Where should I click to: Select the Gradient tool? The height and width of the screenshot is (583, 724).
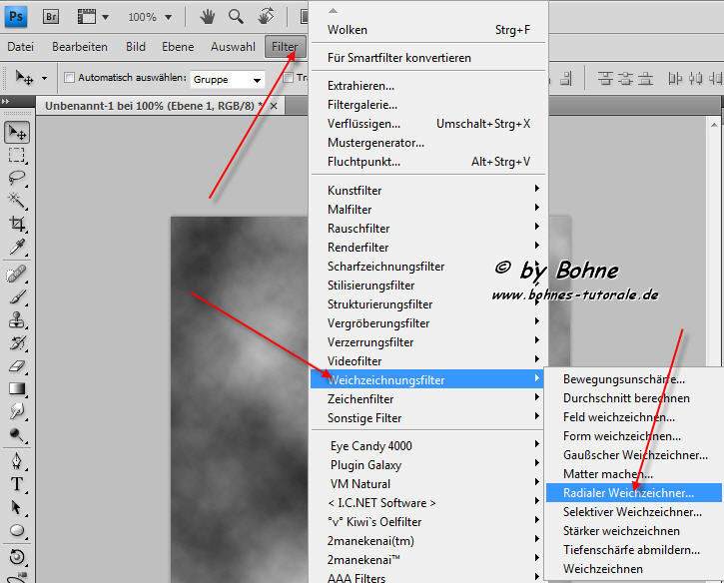[x=17, y=389]
